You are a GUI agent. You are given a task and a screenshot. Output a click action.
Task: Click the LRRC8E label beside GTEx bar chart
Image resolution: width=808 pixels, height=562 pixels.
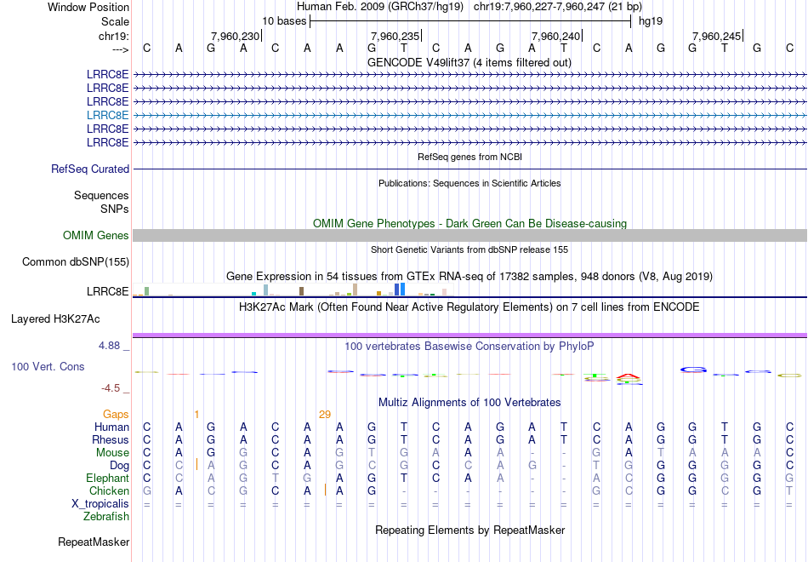(x=107, y=291)
